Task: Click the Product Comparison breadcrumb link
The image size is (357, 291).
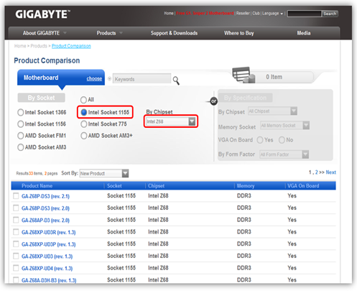Action: pyautogui.click(x=71, y=46)
